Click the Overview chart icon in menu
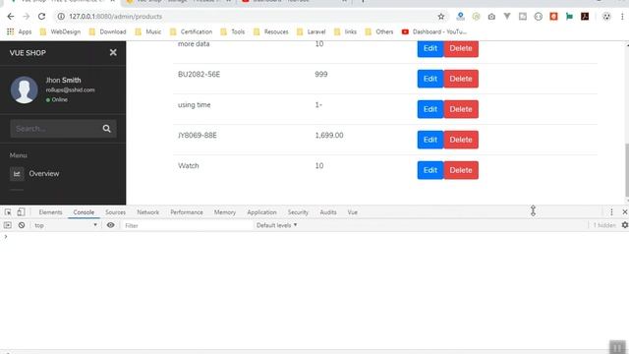This screenshot has height=354, width=629. pyautogui.click(x=17, y=174)
